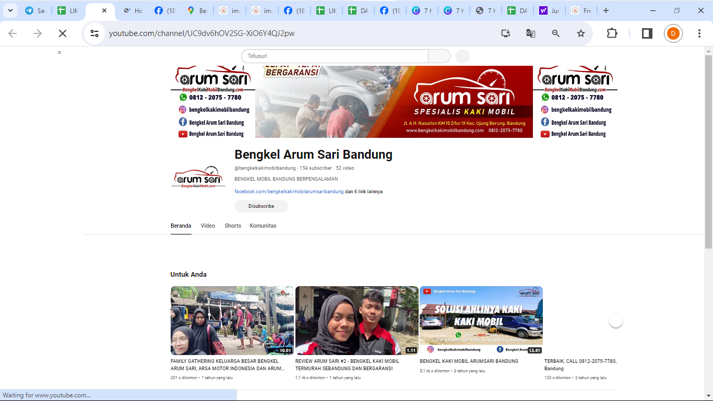Expand the tab search dropdown

click(10, 10)
